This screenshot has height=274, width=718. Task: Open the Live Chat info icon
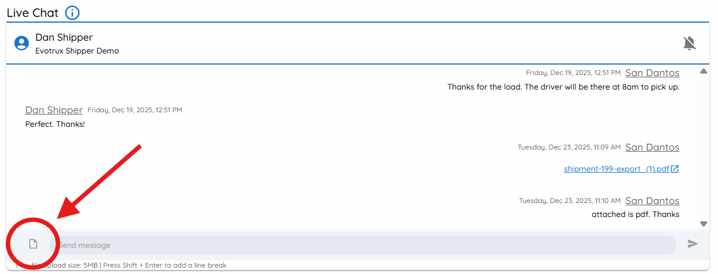[x=72, y=13]
